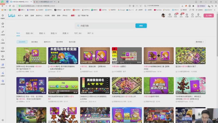This screenshot has height=123, width=218.
Task: Open AI视频 icon in browser sidebar
Action: coord(3,82)
